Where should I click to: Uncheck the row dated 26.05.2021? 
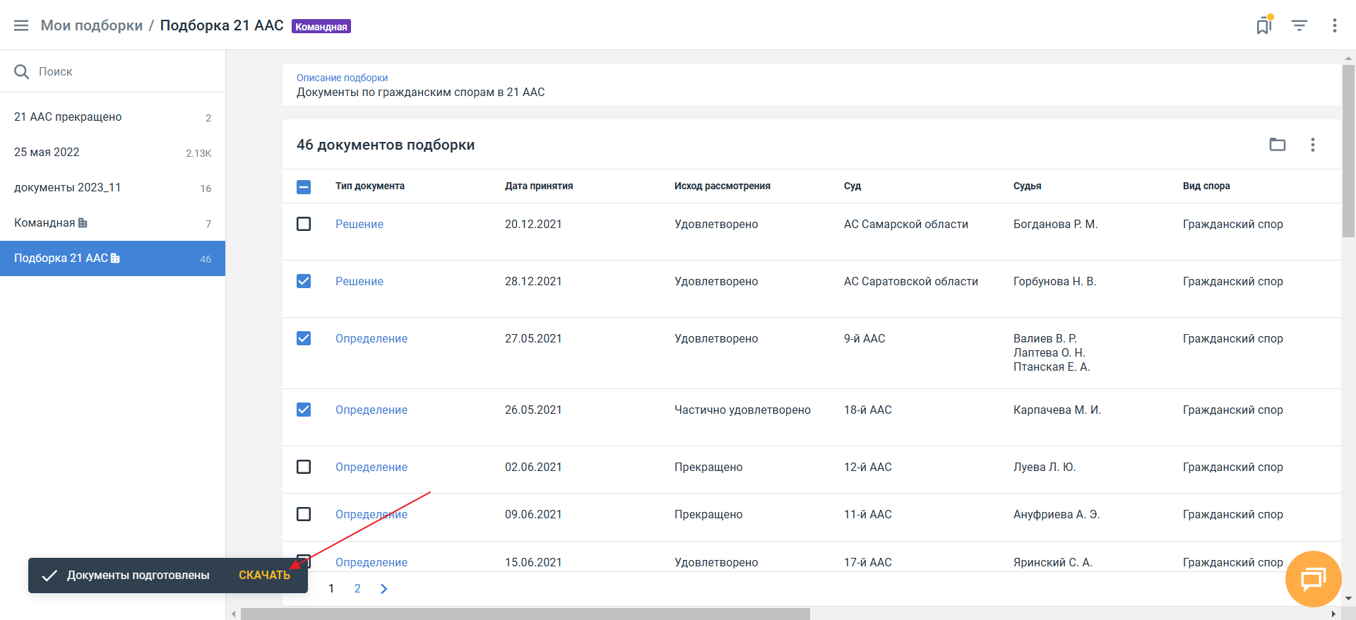pos(304,410)
